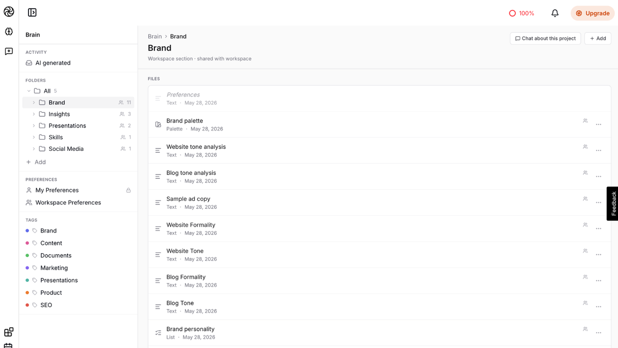Click the 100% usage indicator

coord(521,14)
